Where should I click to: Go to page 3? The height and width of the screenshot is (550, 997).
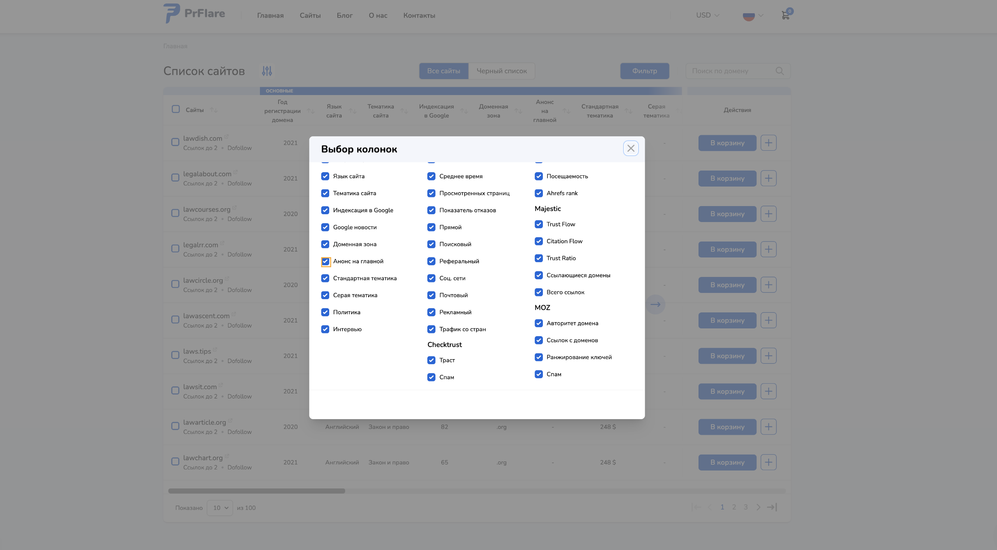[746, 507]
